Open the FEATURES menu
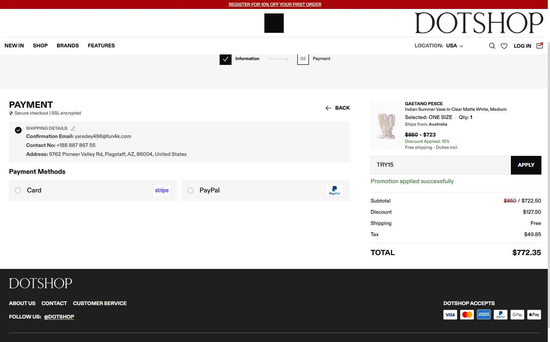The image size is (550, 342). click(x=101, y=46)
